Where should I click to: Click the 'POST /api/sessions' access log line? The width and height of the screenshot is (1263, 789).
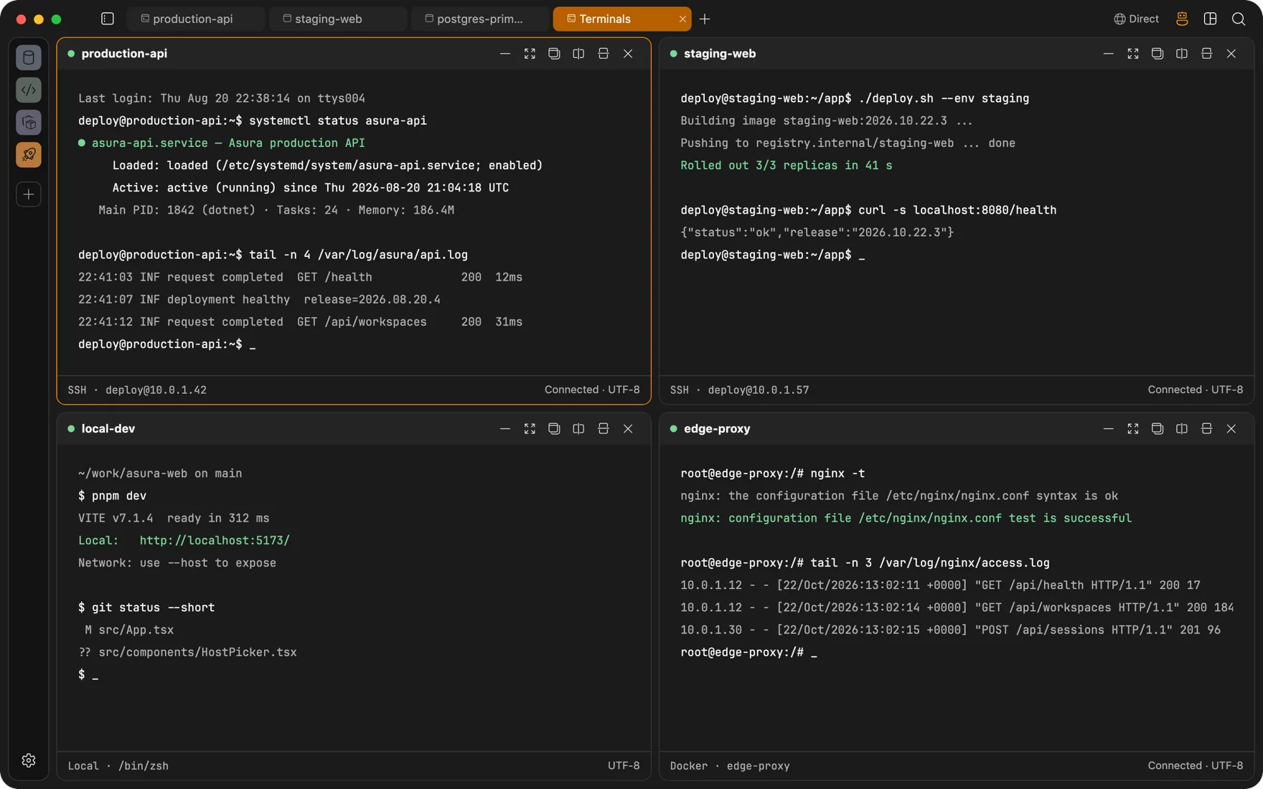[x=950, y=630]
